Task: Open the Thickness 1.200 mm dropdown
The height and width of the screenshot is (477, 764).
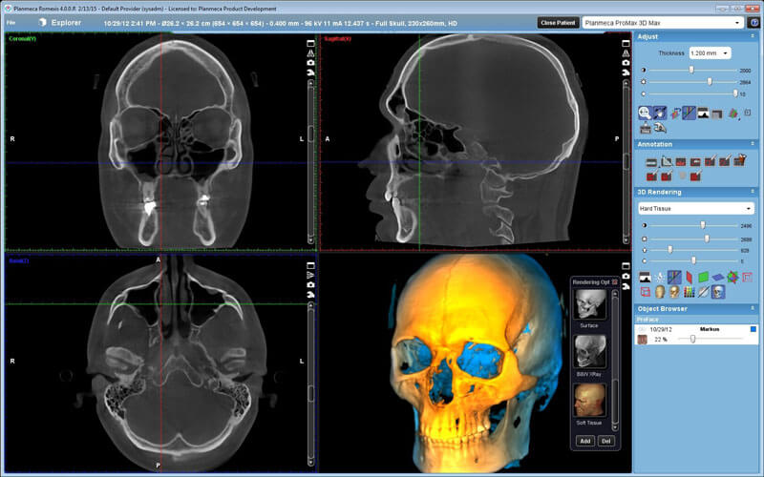Action: click(710, 53)
